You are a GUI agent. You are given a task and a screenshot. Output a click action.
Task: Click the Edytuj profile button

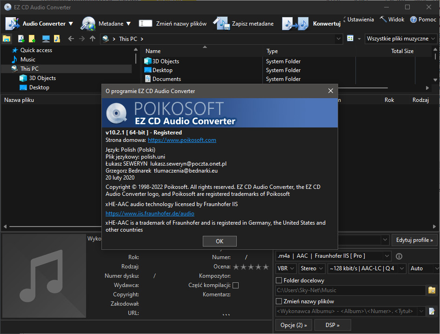pyautogui.click(x=414, y=240)
